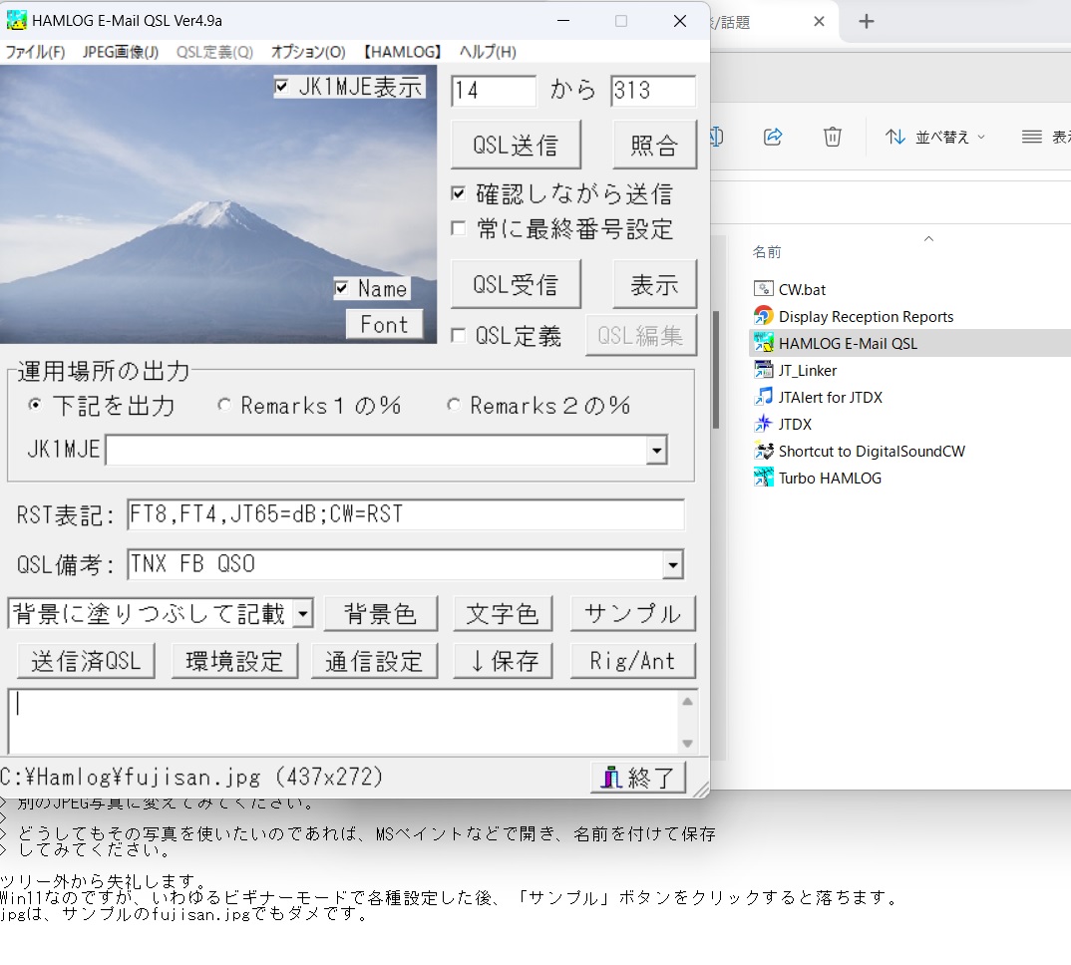Click the RST表記 text field
The width and height of the screenshot is (1071, 965).
pyautogui.click(x=405, y=514)
